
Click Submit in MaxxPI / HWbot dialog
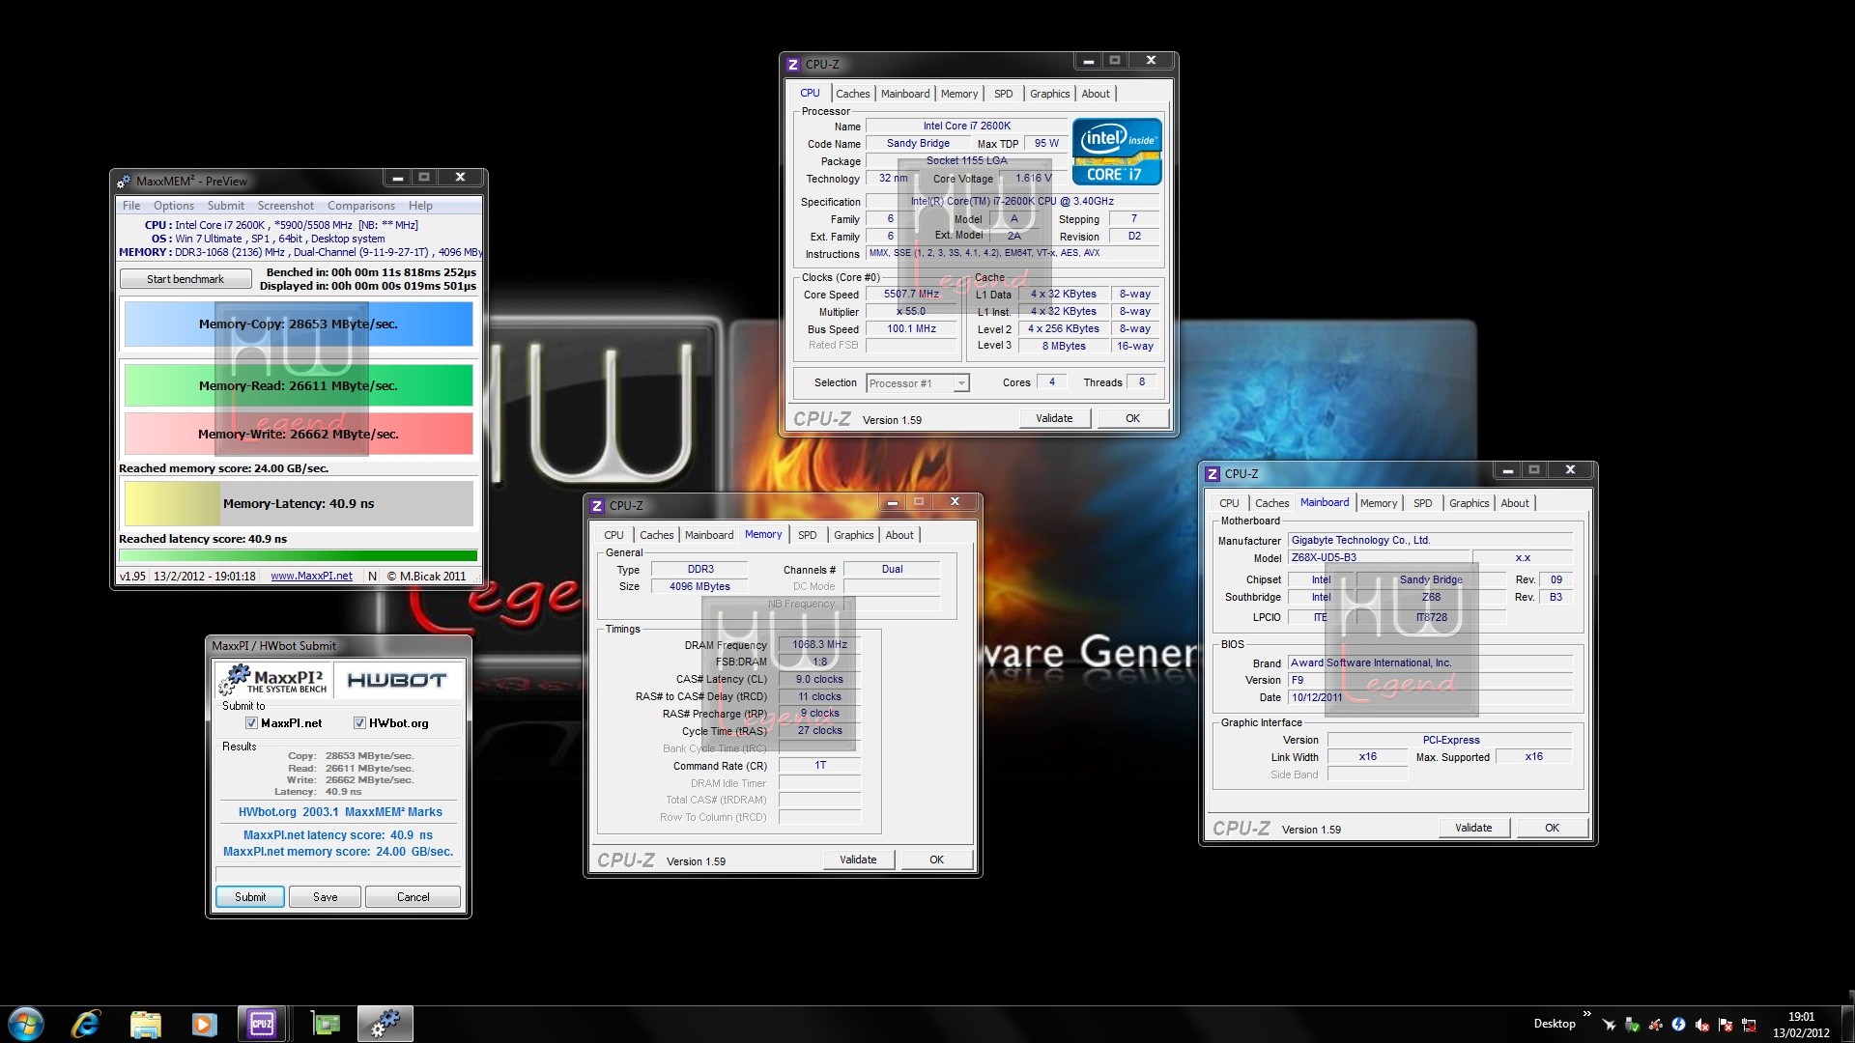tap(250, 897)
